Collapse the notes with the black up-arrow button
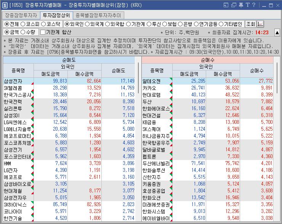The width and height of the screenshot is (282, 224). point(277,32)
